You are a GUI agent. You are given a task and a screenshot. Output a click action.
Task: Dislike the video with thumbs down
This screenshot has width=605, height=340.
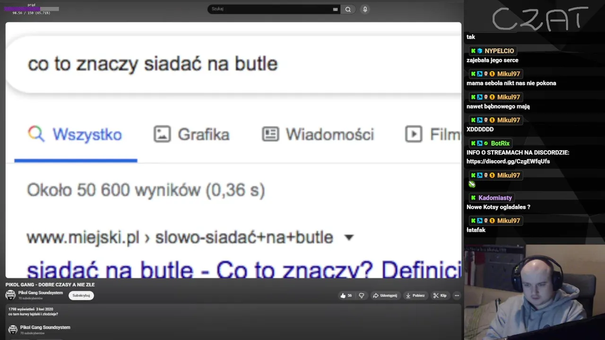pyautogui.click(x=362, y=296)
